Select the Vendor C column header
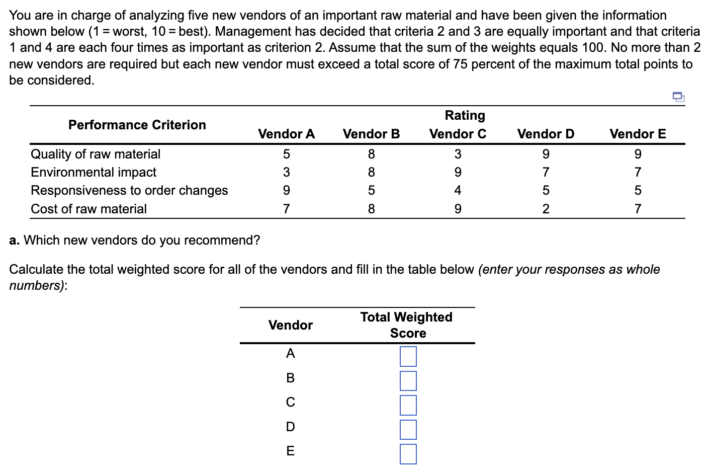The height and width of the screenshot is (475, 712). [458, 134]
